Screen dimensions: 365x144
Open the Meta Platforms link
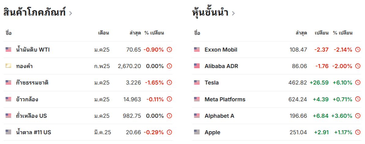(x=225, y=99)
